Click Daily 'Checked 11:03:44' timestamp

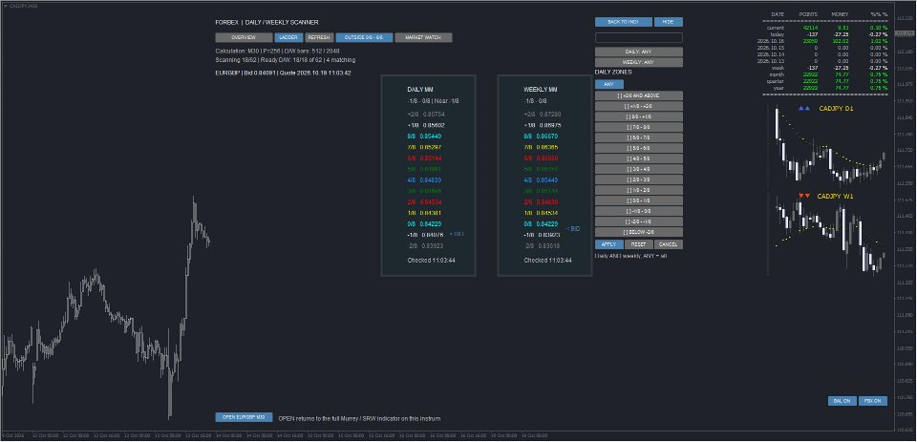click(431, 261)
